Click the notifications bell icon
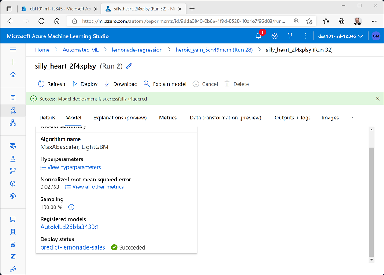This screenshot has height=275, width=384. tap(258, 36)
